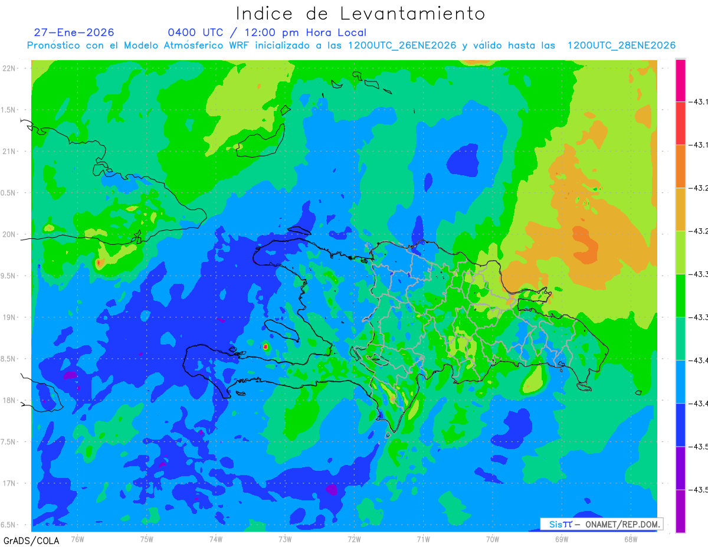Viewport: 708px width, 547px height.
Task: Pick the yellow-green swatch on the color bar
Action: pos(680,253)
